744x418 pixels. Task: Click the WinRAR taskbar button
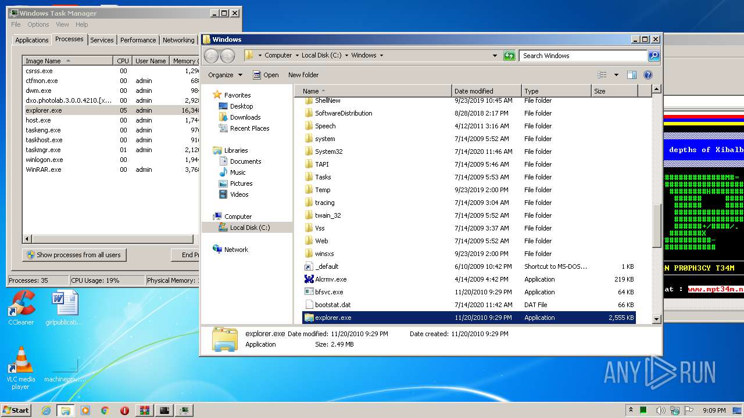(145, 410)
